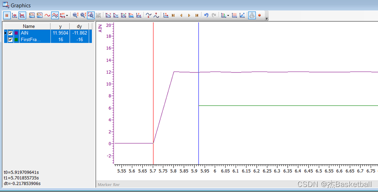Click the blue undo arrow
The width and height of the screenshot is (378, 192).
(x=206, y=15)
